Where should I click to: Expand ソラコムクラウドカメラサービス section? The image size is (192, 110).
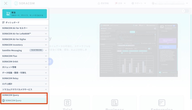tap(24, 89)
